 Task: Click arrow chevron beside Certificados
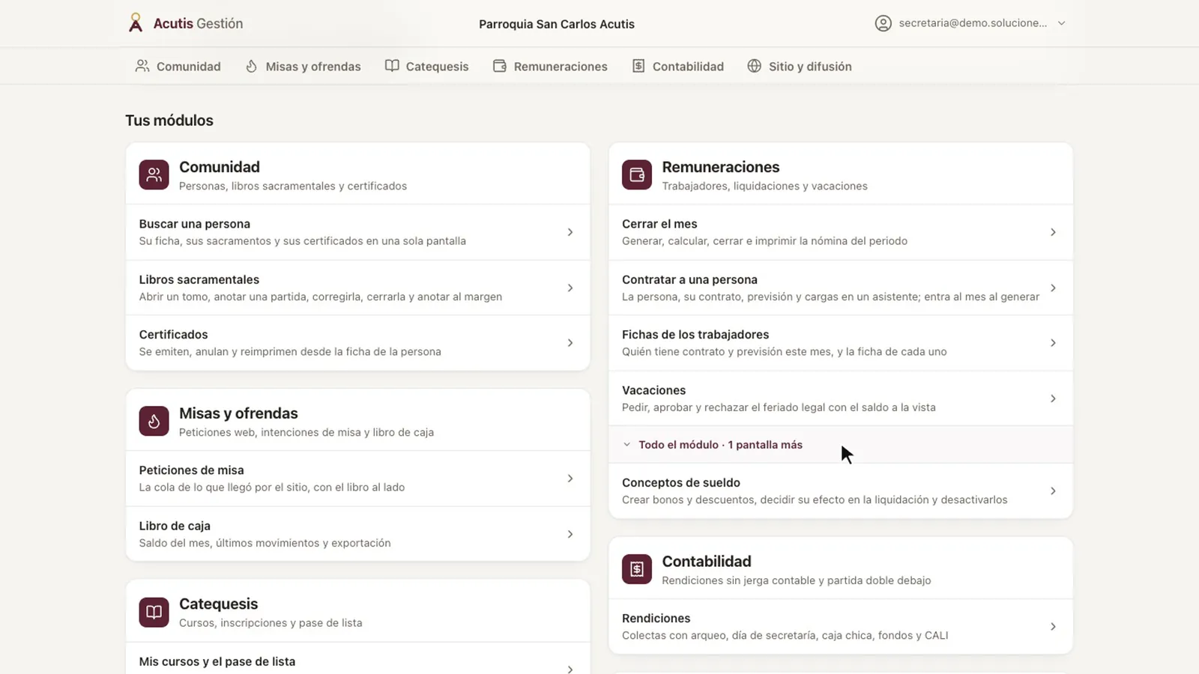[570, 343]
